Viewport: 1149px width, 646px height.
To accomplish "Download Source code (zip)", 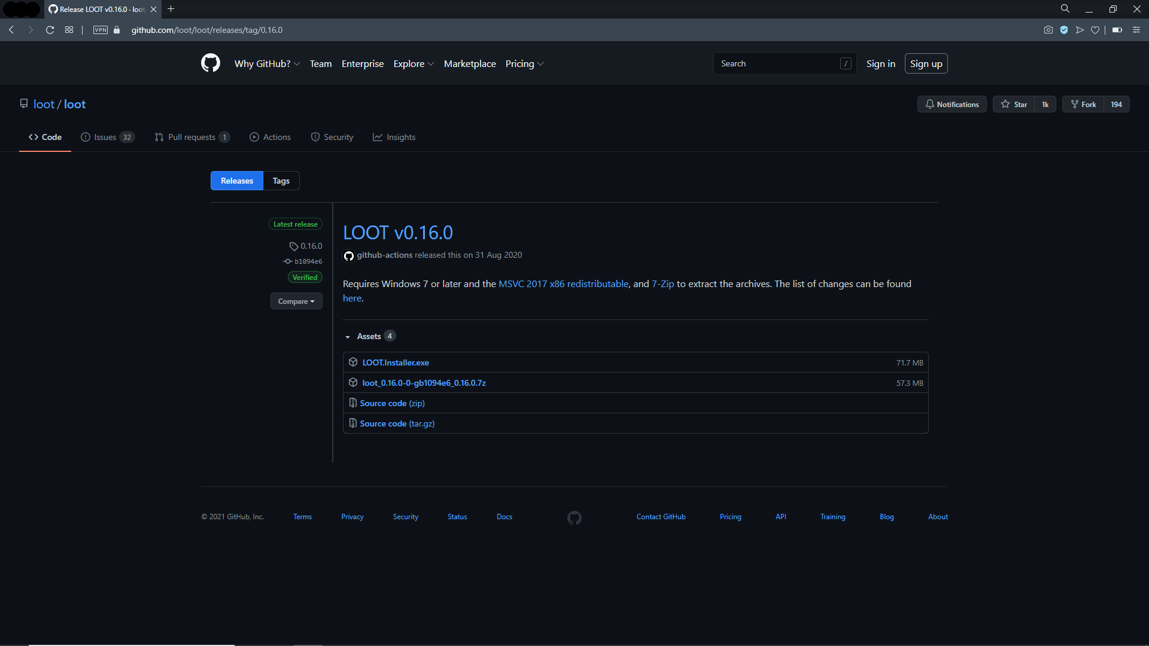I will point(393,403).
